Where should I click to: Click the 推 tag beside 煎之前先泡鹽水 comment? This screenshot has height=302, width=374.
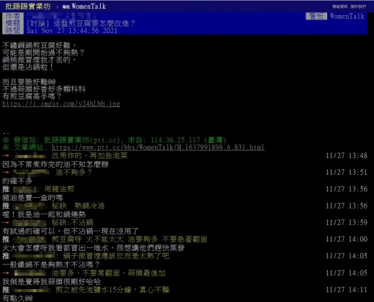click(x=6, y=290)
